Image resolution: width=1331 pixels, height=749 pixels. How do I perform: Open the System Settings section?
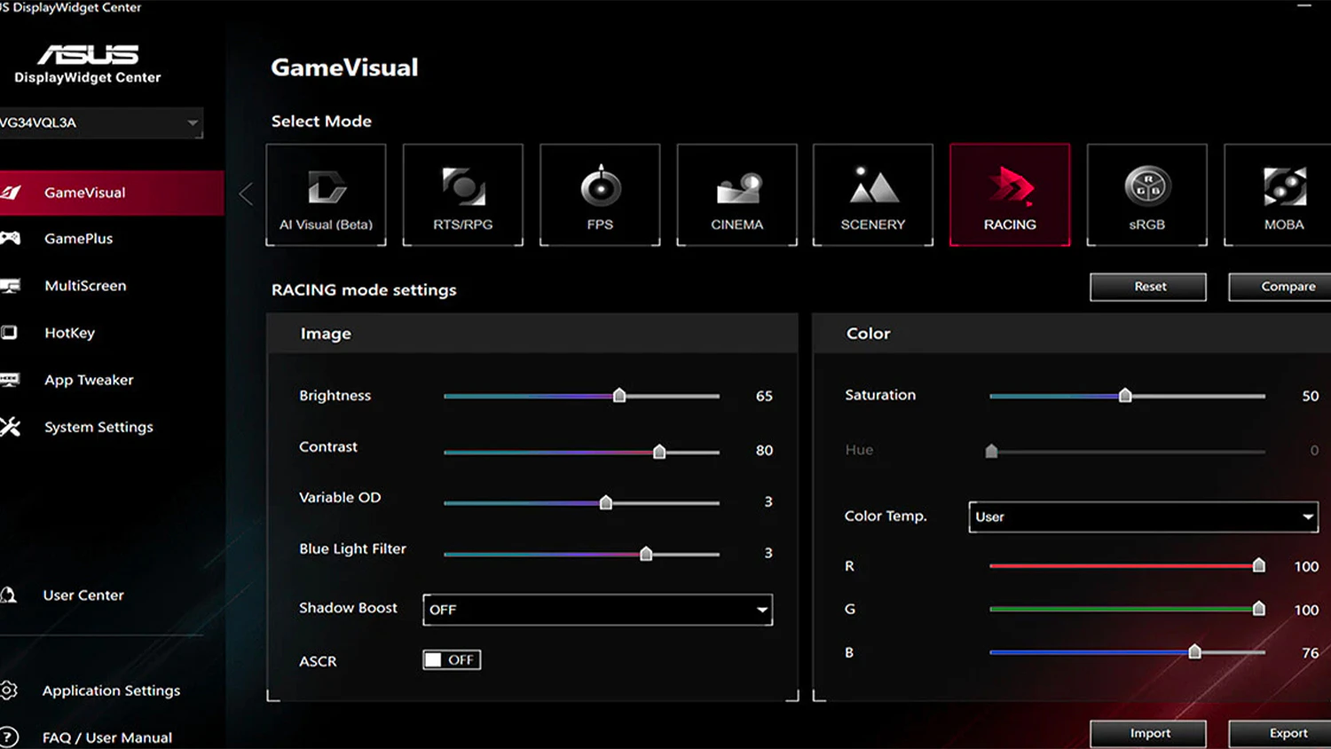[98, 427]
